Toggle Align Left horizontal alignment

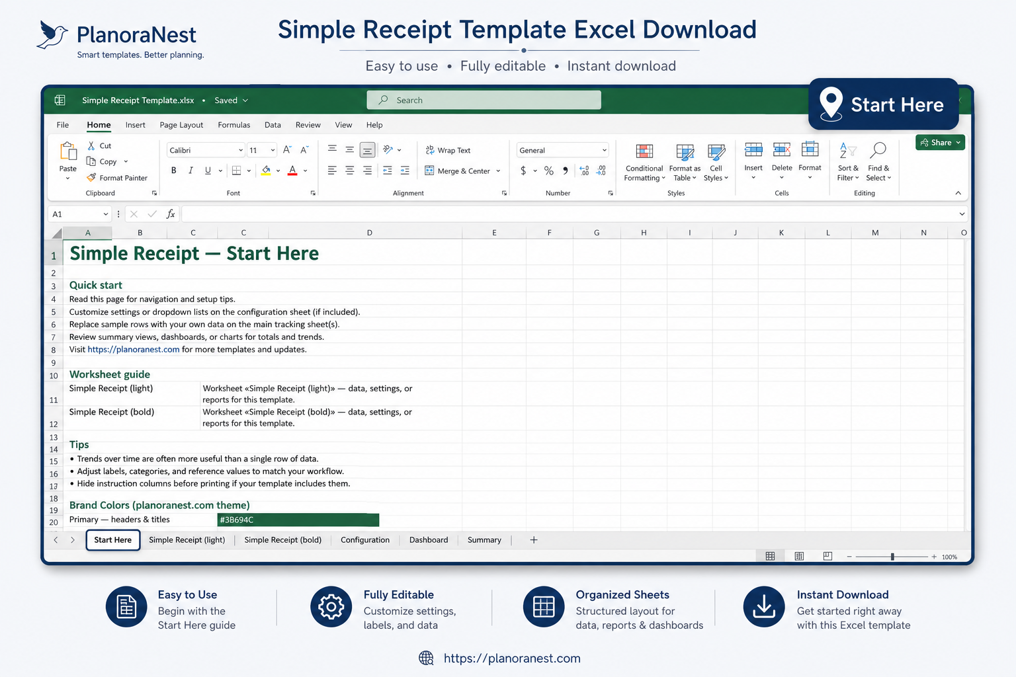point(332,171)
